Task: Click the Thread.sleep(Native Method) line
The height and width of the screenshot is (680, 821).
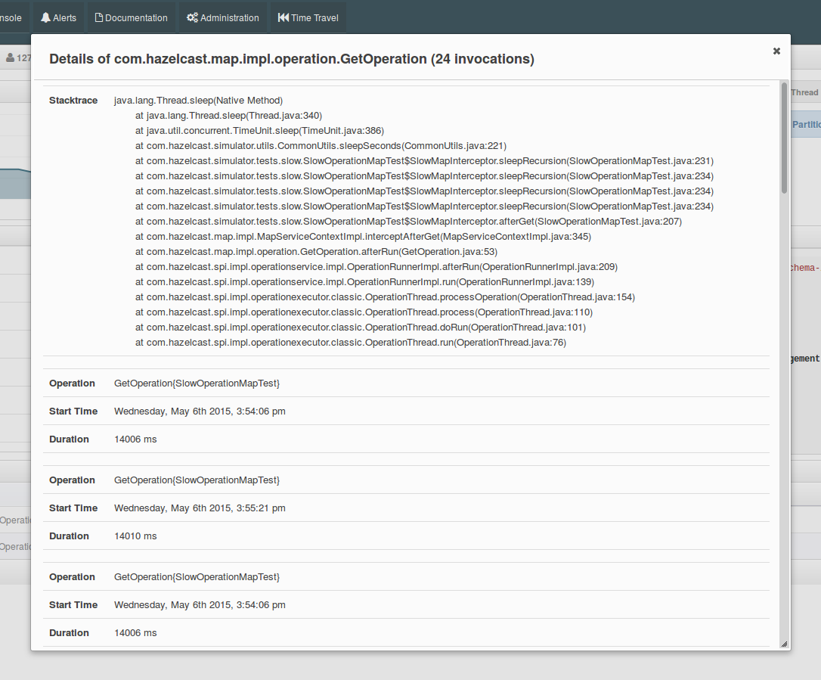Action: tap(198, 101)
